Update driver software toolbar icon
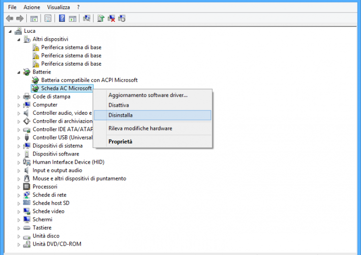Viewport: 361px width, 255px height. click(x=101, y=18)
